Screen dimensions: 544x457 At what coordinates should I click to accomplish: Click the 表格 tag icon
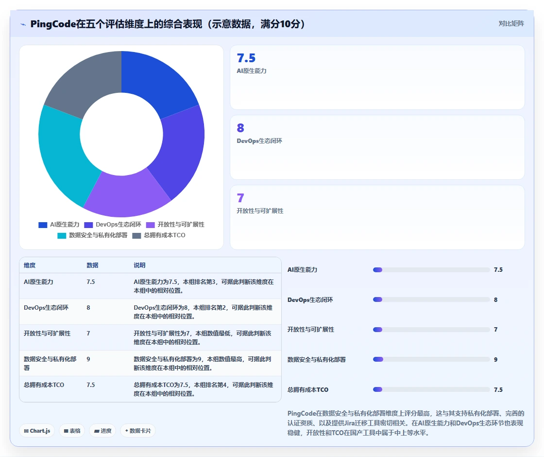coord(66,431)
